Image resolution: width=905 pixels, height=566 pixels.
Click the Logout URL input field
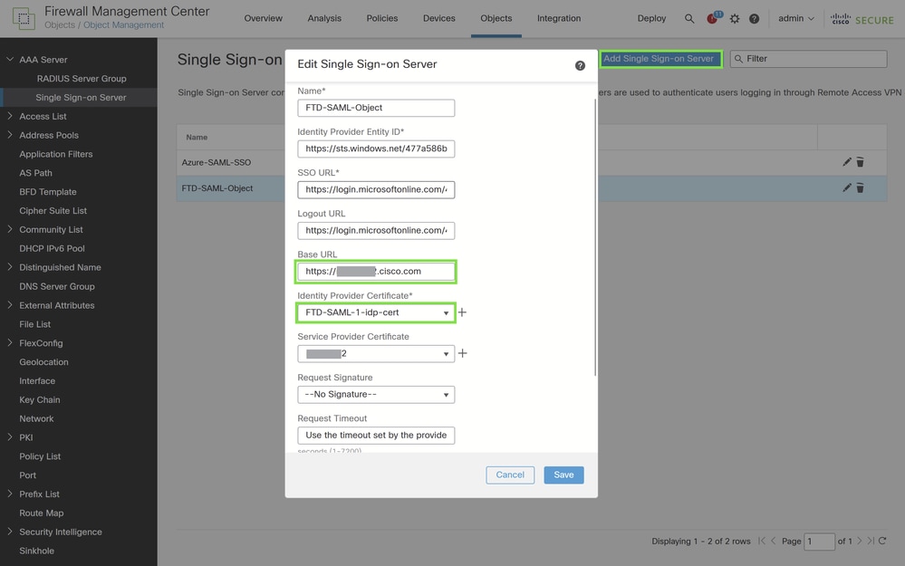click(376, 231)
